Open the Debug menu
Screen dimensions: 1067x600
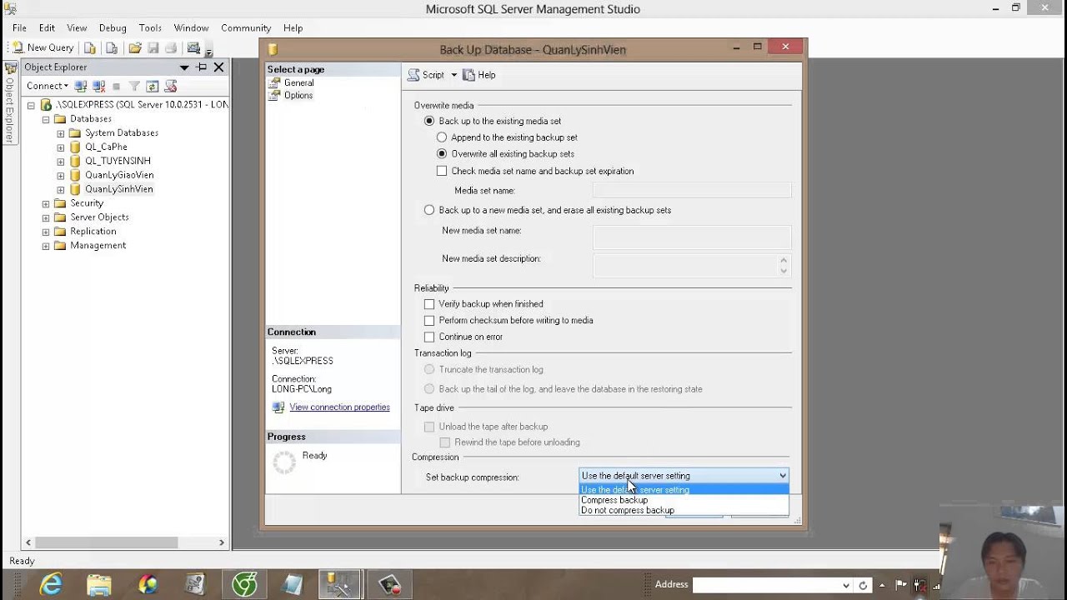113,27
